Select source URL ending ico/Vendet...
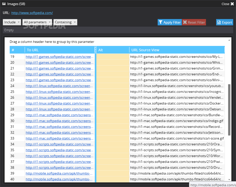The image size is (236, 187). point(177,98)
